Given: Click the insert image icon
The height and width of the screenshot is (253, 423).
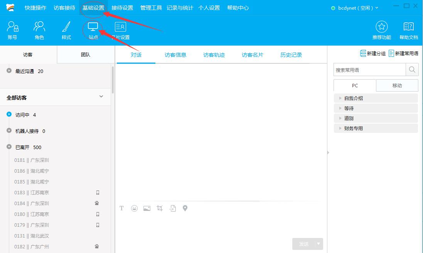Looking at the screenshot, I should point(147,208).
